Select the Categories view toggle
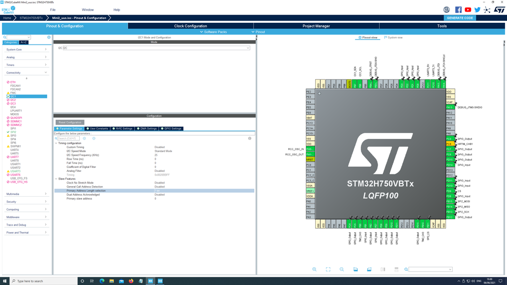The height and width of the screenshot is (285, 507). 10,42
